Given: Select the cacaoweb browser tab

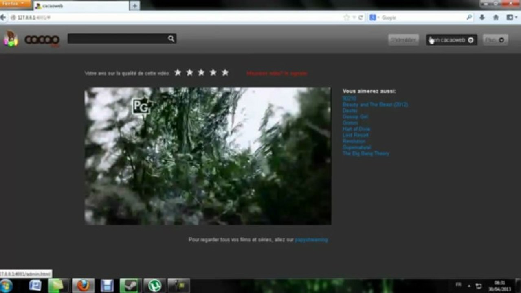Looking at the screenshot, I should click(x=81, y=6).
